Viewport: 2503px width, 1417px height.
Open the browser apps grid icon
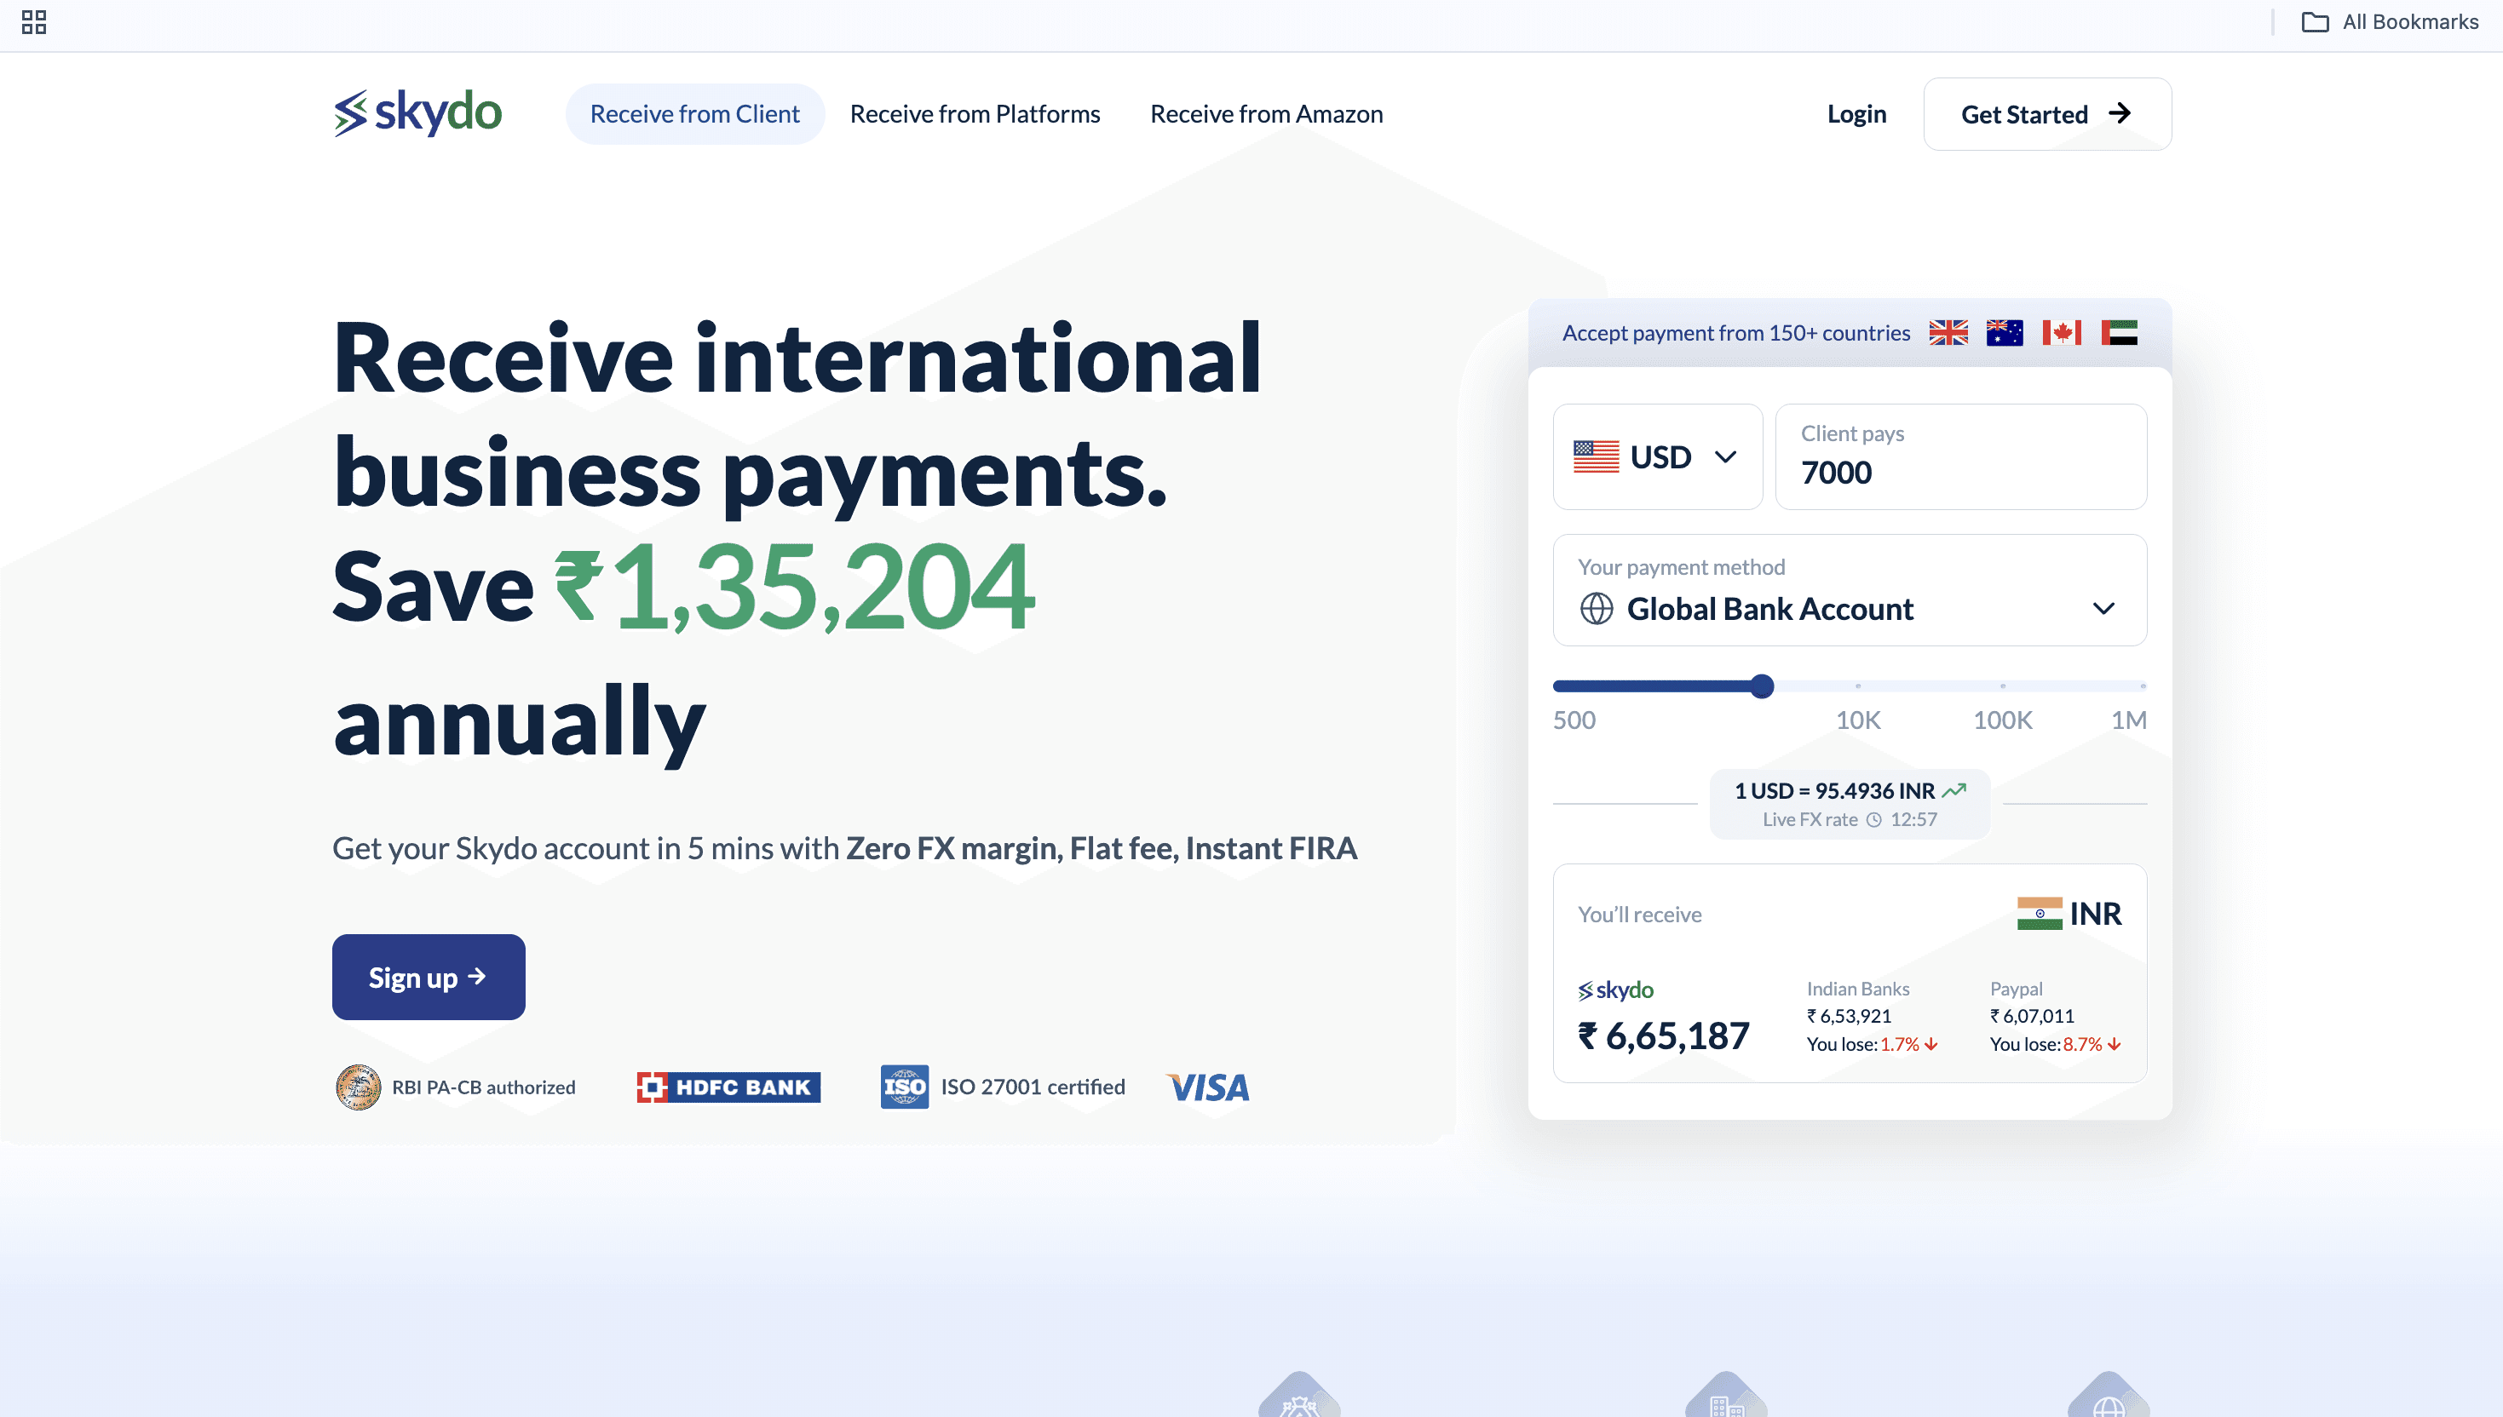click(x=34, y=21)
